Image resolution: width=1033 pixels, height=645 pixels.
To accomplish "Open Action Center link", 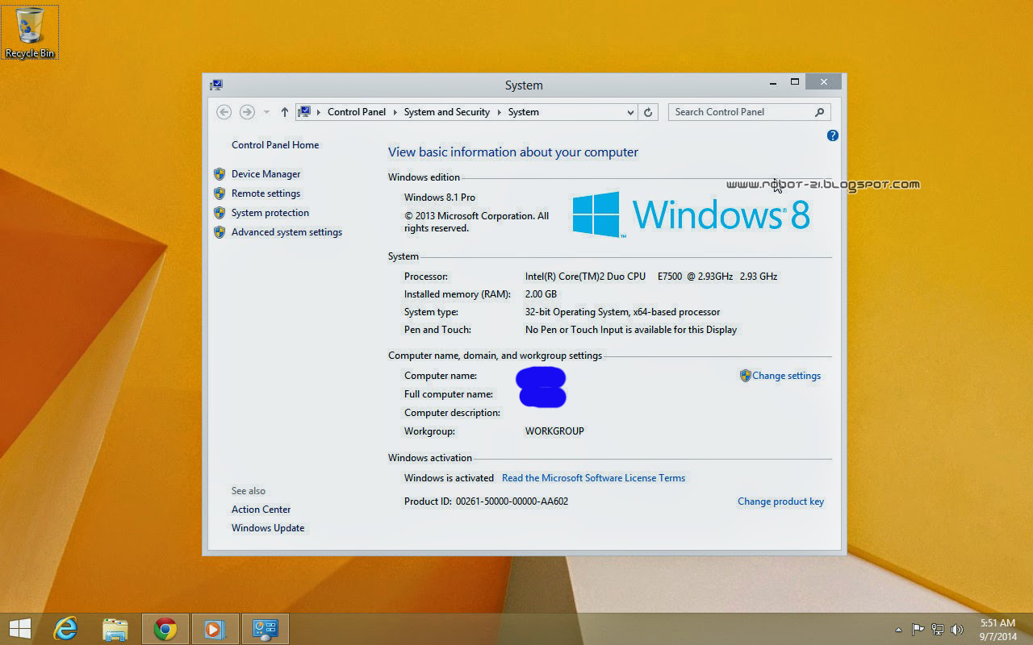I will click(x=261, y=510).
